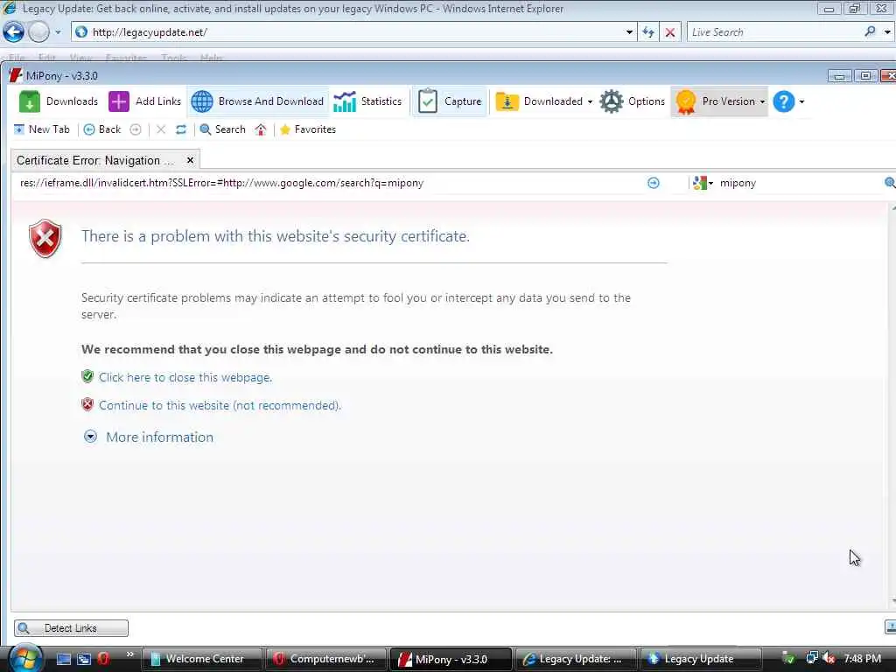
Task: Click the network tray icon
Action: pos(811,658)
